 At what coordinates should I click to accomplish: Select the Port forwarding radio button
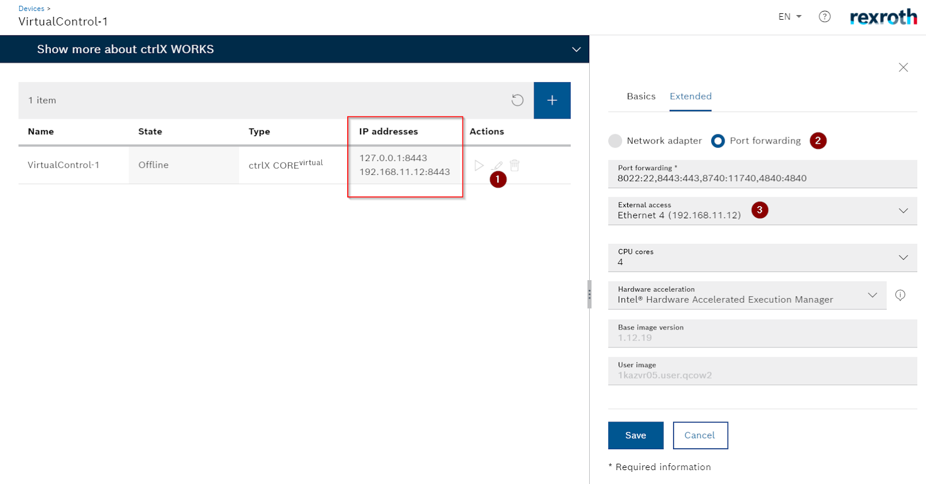[x=718, y=141]
